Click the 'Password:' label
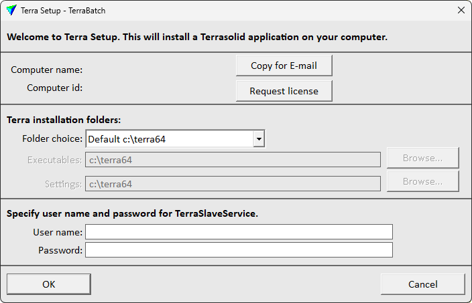472x303 pixels. [60, 250]
